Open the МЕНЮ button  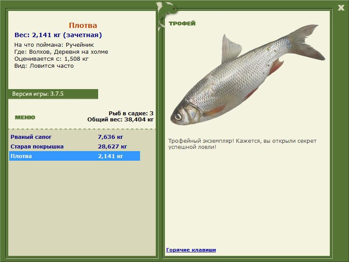coord(25,117)
